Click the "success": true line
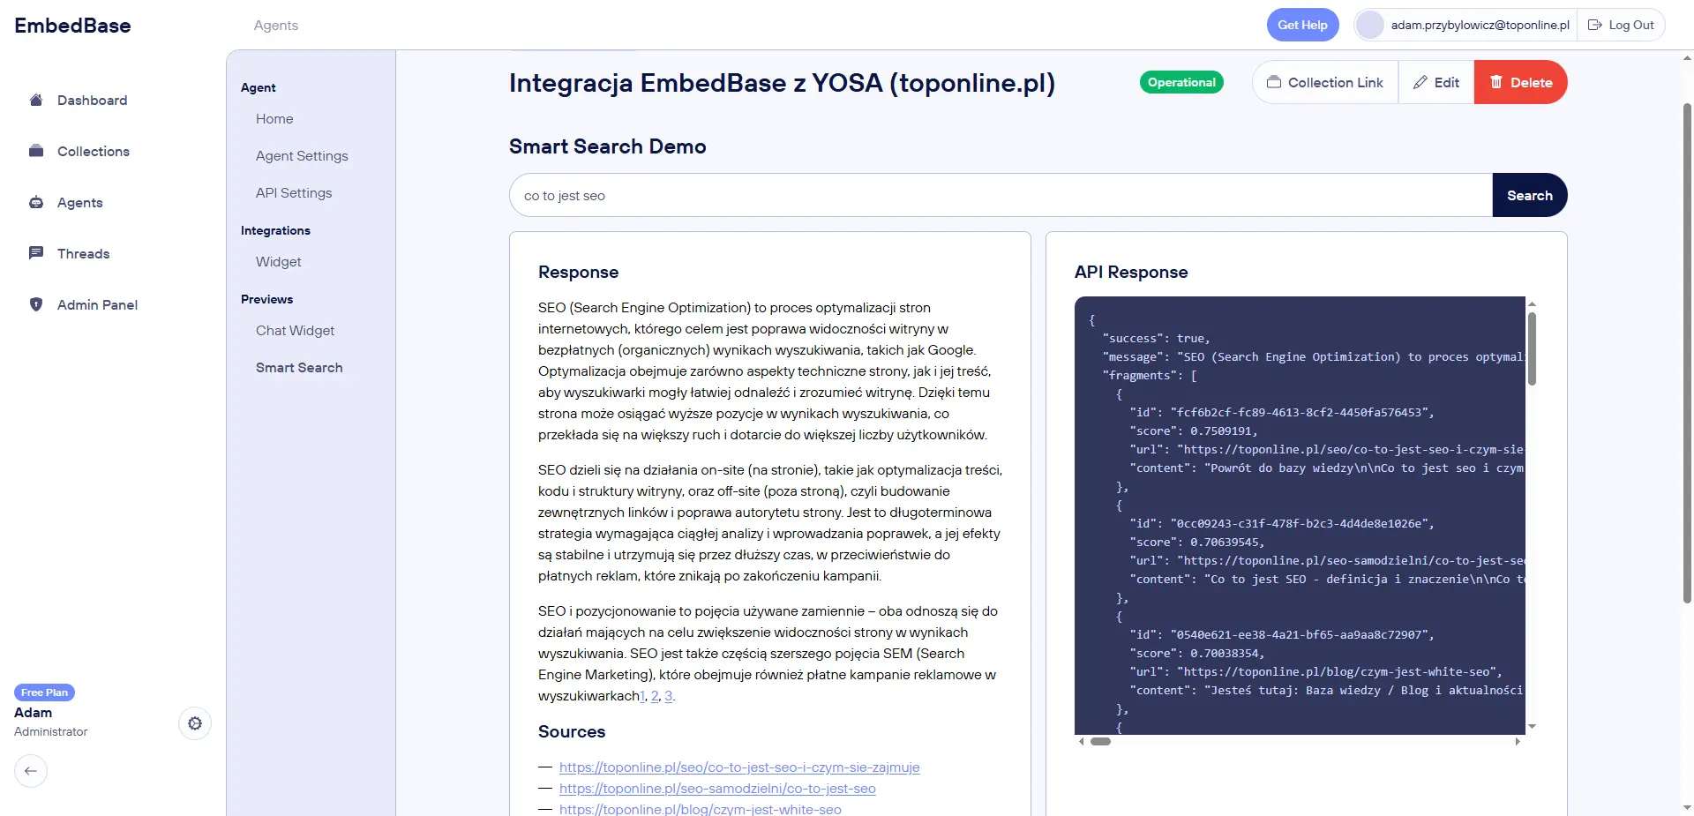 pyautogui.click(x=1156, y=339)
